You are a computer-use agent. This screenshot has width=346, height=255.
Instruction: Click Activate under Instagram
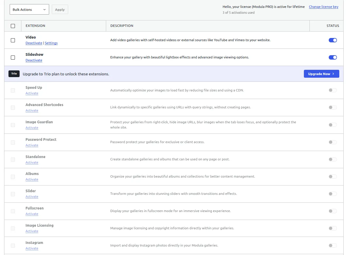[32, 248]
